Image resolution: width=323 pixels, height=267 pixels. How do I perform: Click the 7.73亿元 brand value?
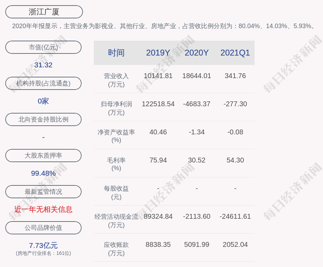click(43, 245)
